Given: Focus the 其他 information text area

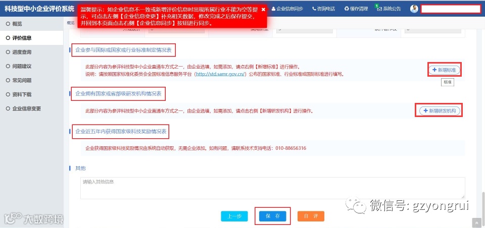Looking at the screenshot, I should tap(272, 188).
